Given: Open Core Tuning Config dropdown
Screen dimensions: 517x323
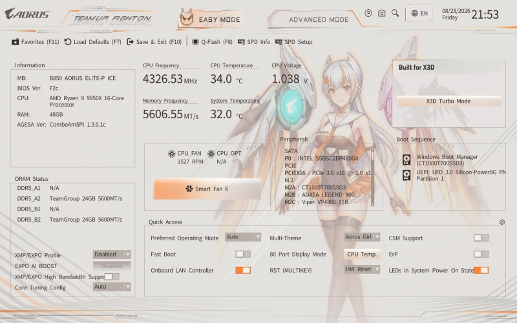Looking at the screenshot, I should pyautogui.click(x=112, y=287).
